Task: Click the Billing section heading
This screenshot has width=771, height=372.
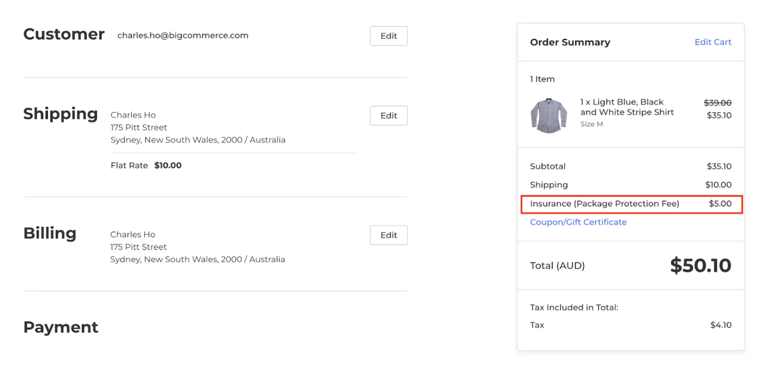Action: [50, 234]
